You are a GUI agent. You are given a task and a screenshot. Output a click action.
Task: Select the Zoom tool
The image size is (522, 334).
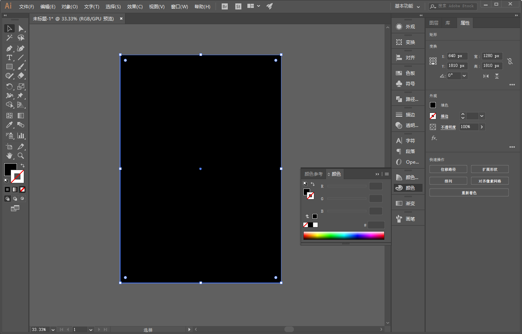point(21,156)
